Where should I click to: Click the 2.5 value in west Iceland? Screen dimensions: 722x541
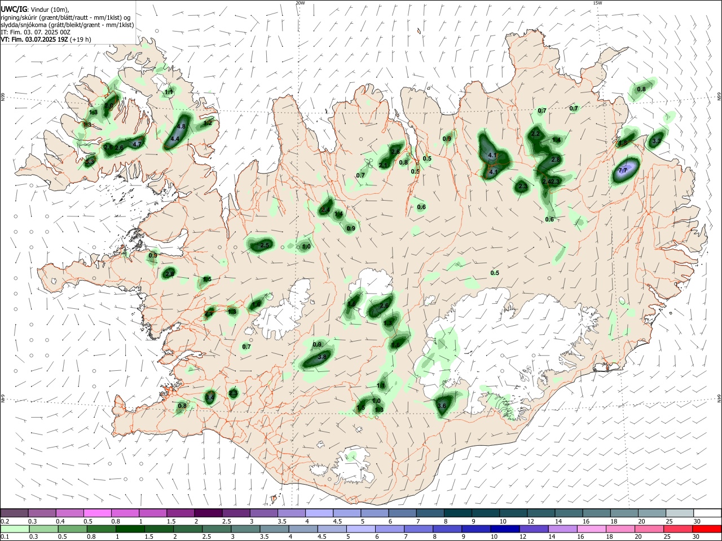[x=265, y=245]
